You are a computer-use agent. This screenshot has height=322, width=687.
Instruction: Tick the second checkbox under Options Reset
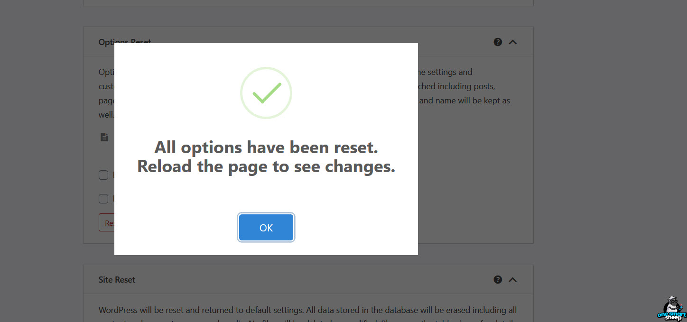tap(103, 198)
